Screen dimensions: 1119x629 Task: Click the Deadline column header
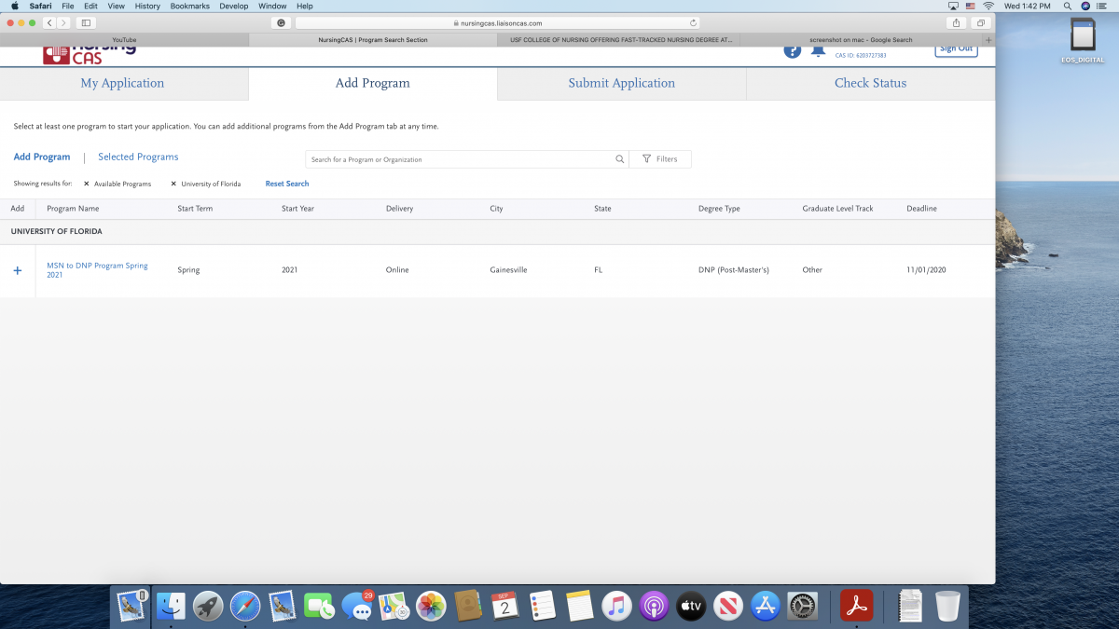click(x=921, y=209)
